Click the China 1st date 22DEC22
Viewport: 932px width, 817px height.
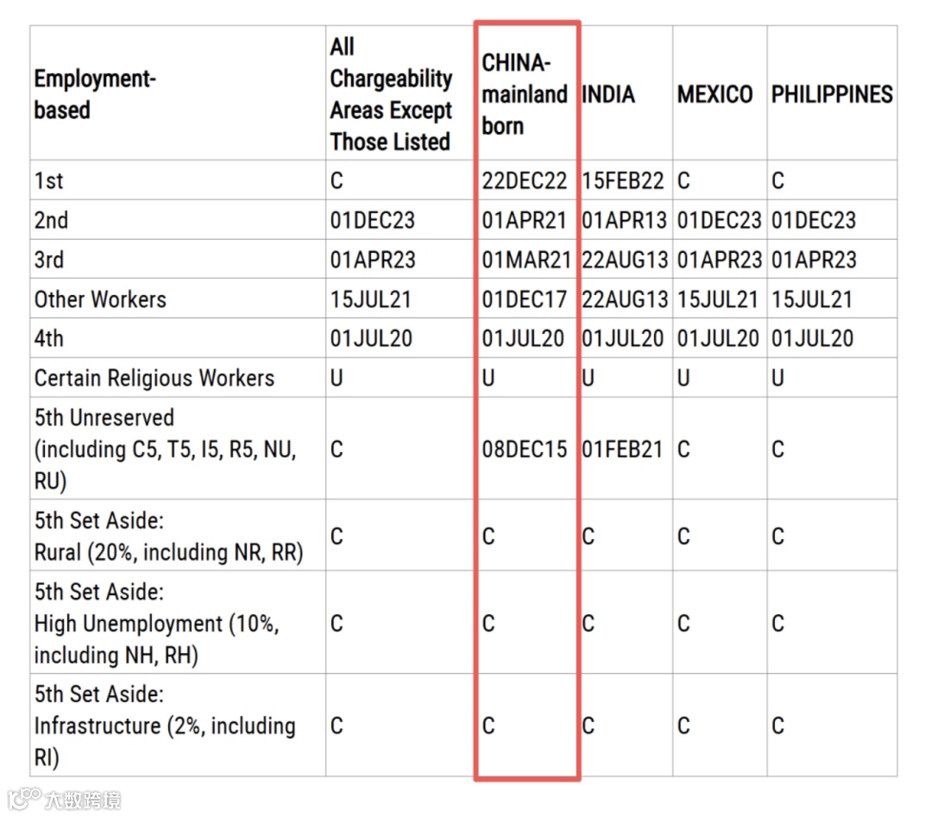point(525,180)
